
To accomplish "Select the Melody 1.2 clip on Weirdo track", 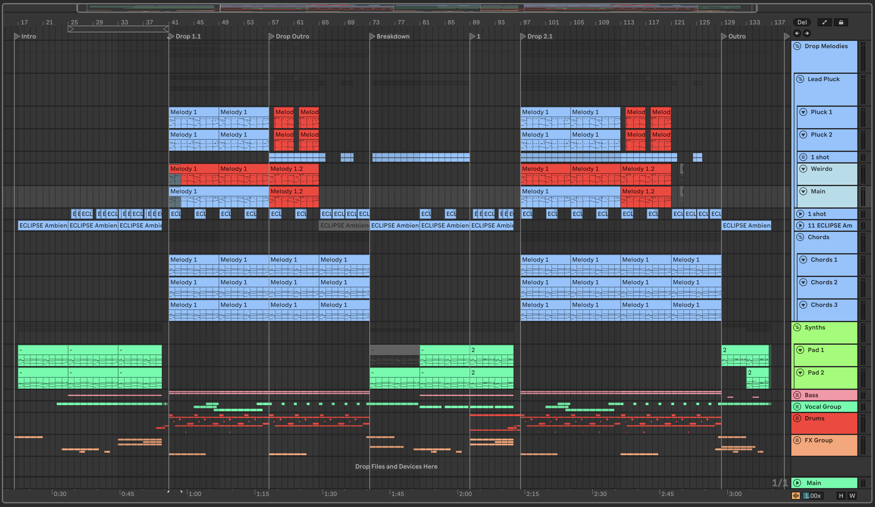I will tap(293, 169).
